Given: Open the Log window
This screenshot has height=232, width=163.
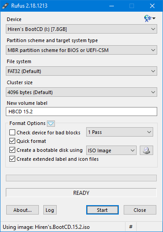Looking at the screenshot, I should coord(50,210).
